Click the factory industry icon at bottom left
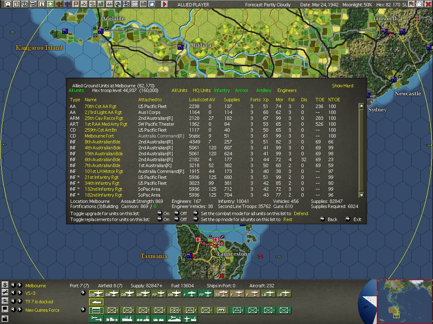433x324 pixels. (5, 319)
